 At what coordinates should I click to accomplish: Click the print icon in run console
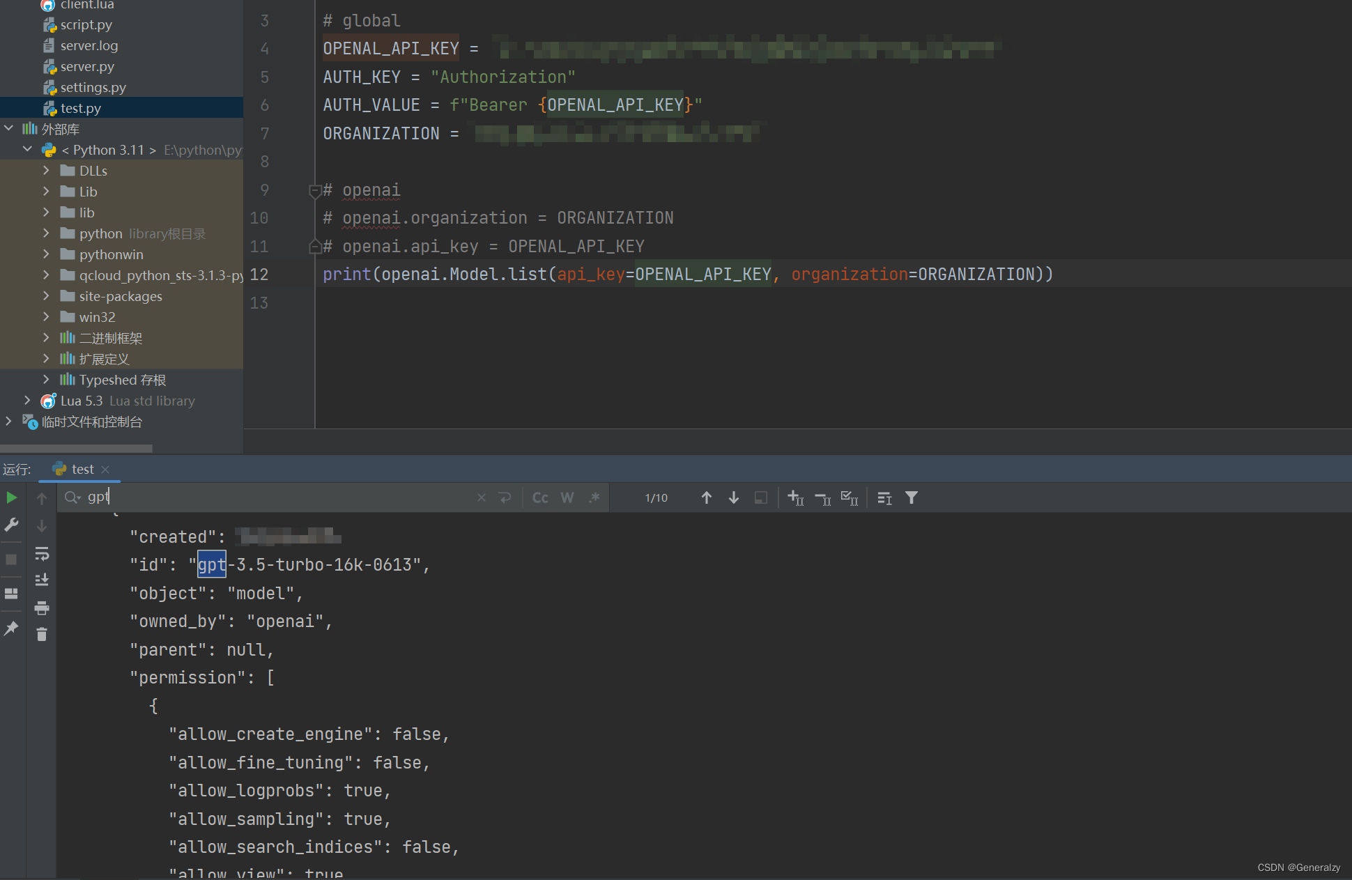(x=42, y=608)
